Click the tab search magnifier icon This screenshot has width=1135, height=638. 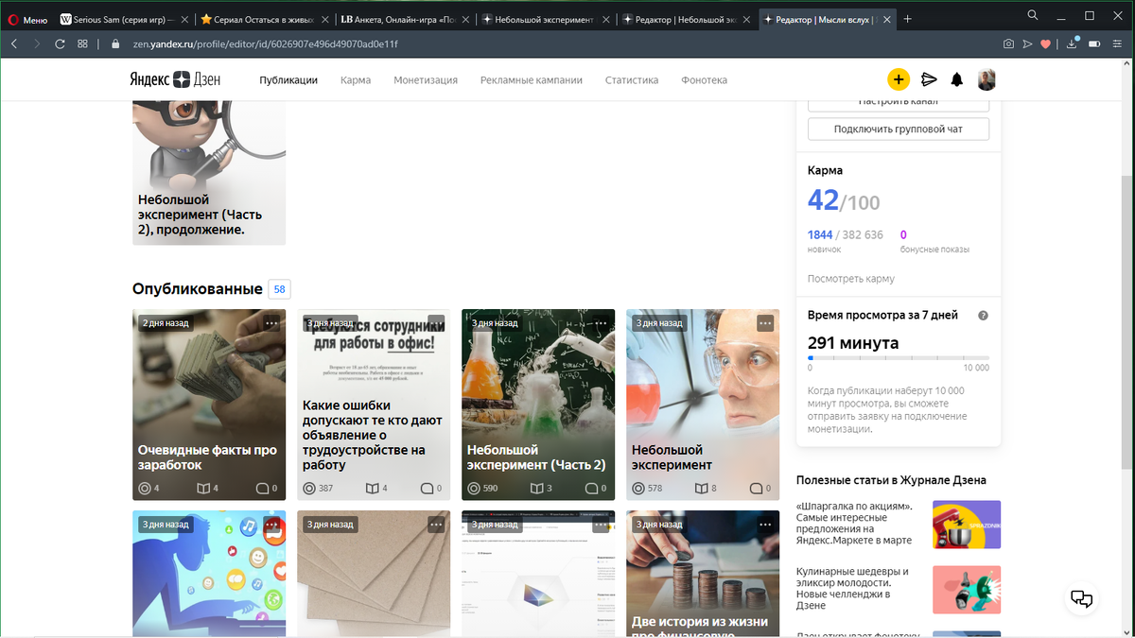point(1032,15)
